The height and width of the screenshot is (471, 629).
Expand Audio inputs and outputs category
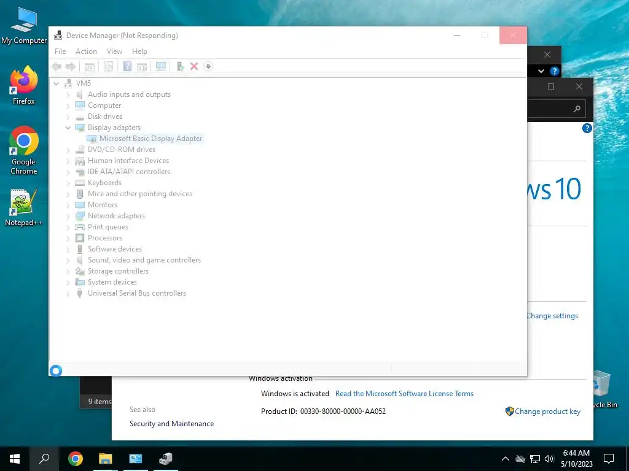(x=68, y=95)
